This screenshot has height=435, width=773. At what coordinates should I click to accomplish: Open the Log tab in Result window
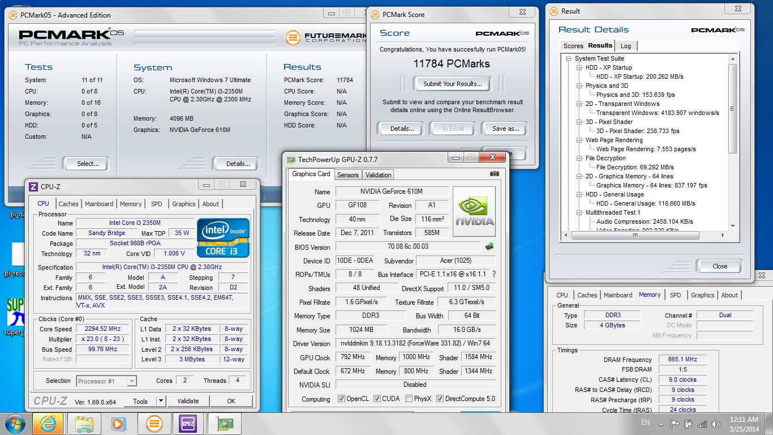tap(626, 46)
